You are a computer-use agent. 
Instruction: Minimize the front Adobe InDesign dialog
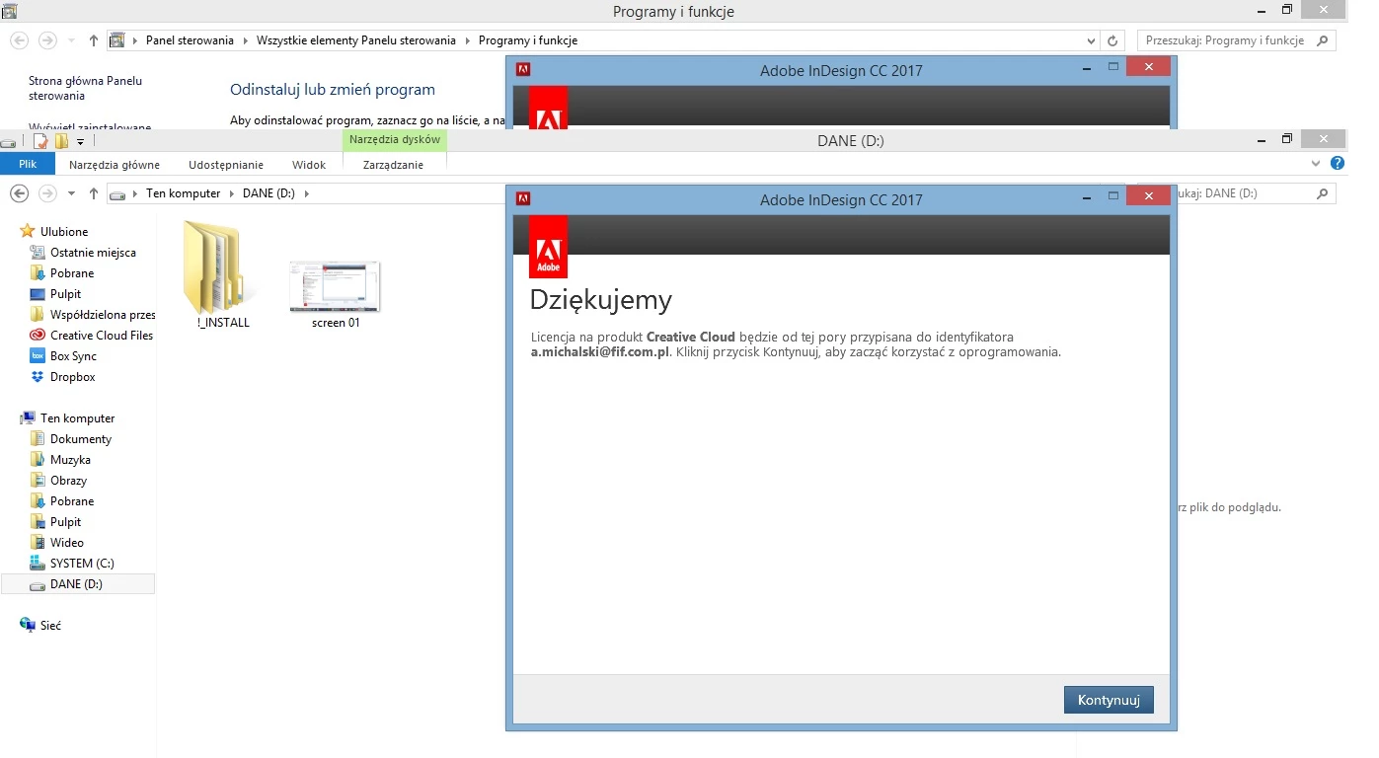[1087, 196]
